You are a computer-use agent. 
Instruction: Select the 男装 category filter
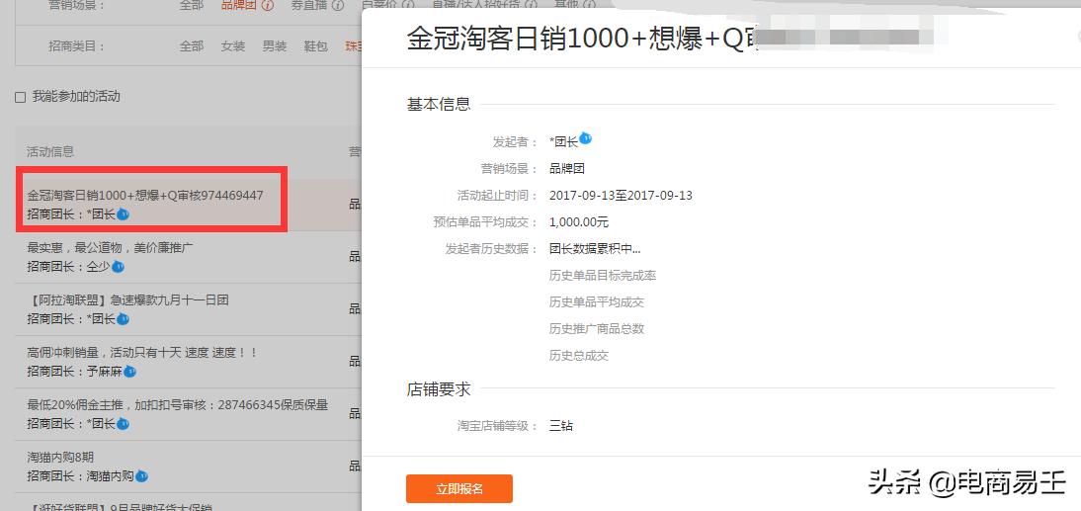coord(275,46)
